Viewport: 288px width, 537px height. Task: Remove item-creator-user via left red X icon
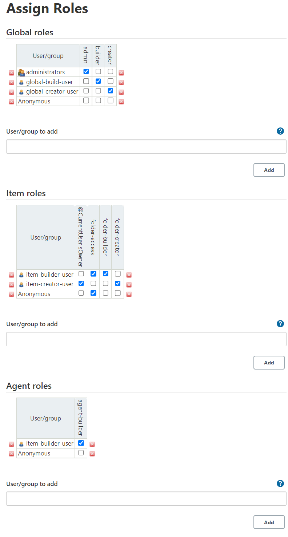pos(11,285)
